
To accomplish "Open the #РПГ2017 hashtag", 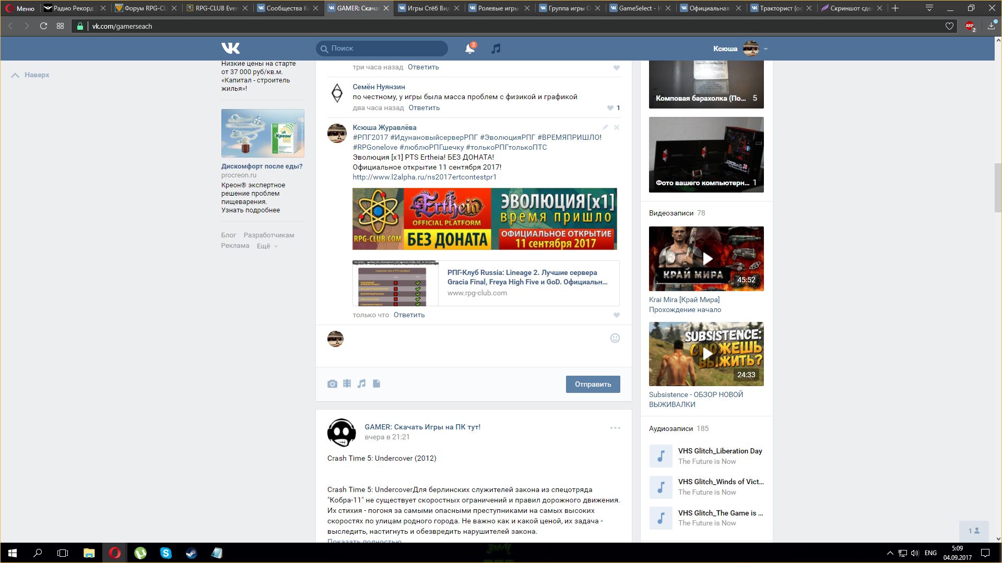I will click(x=370, y=138).
